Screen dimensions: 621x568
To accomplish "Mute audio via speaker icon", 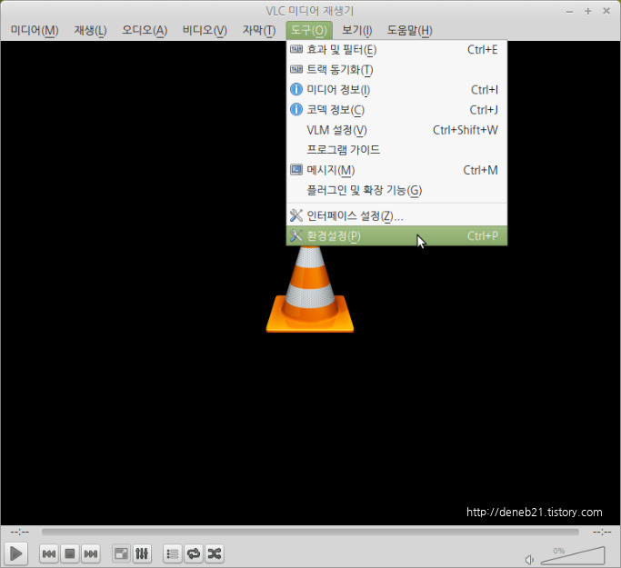I will (529, 560).
